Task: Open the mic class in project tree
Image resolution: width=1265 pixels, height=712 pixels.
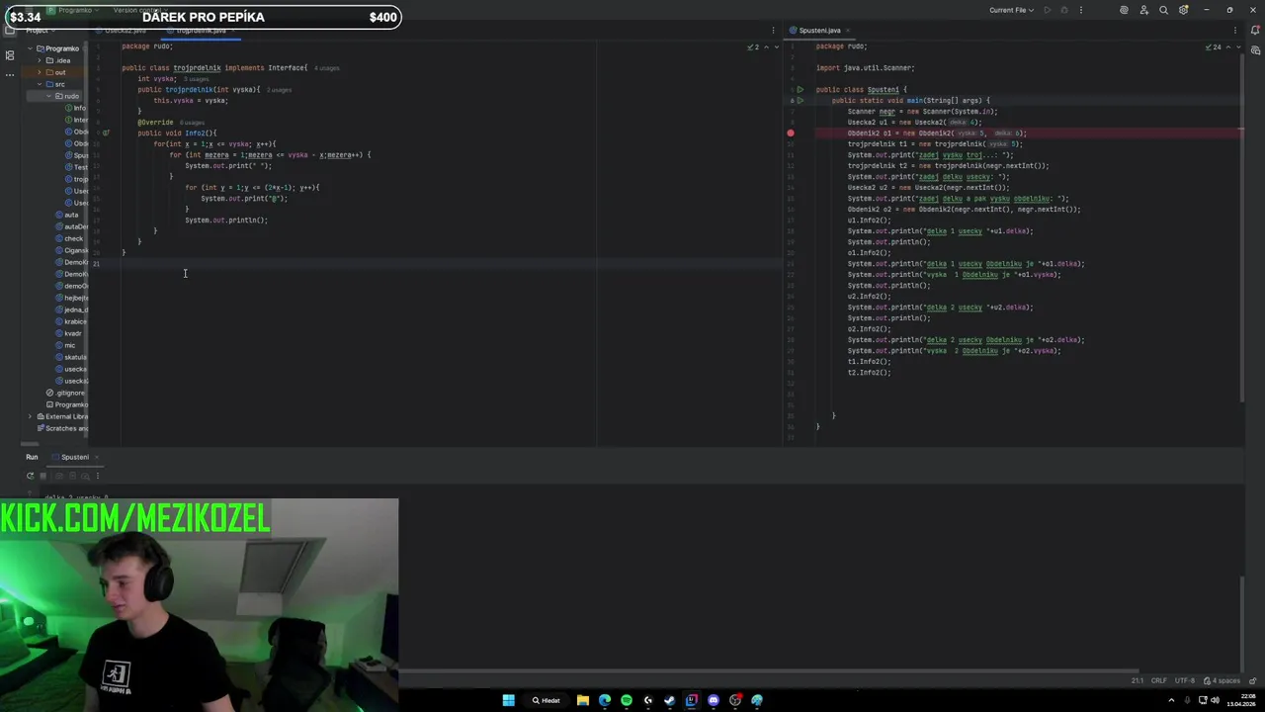Action: (x=69, y=345)
